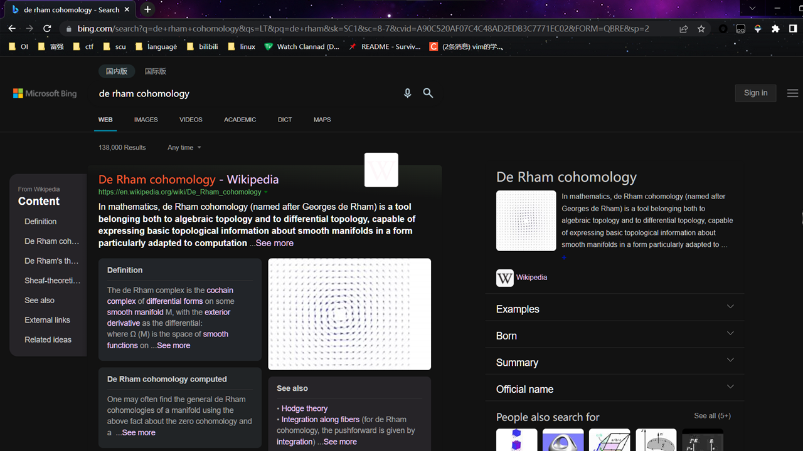Image resolution: width=803 pixels, height=451 pixels.
Task: Bookmark this page with the star icon
Action: pos(701,28)
